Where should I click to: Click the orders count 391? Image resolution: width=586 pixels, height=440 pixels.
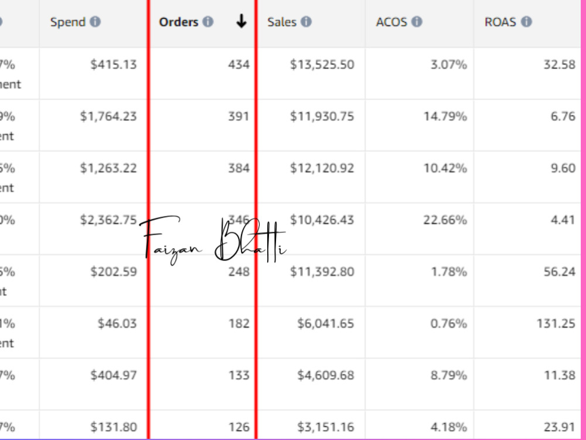(x=239, y=116)
